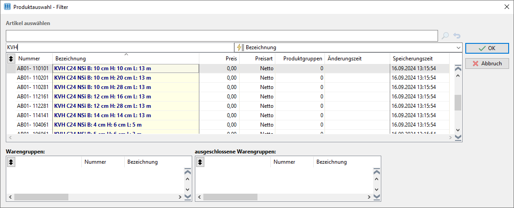The width and height of the screenshot is (514, 208).
Task: Click 'KVH C24 NSi B: 4 cm H: 6 cm L: 5 m'
Action: 98,125
